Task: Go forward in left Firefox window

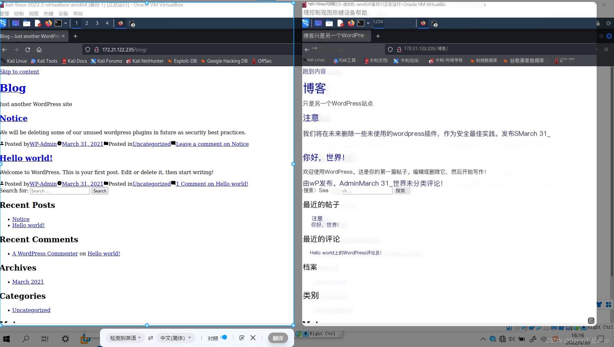Action: 16,50
